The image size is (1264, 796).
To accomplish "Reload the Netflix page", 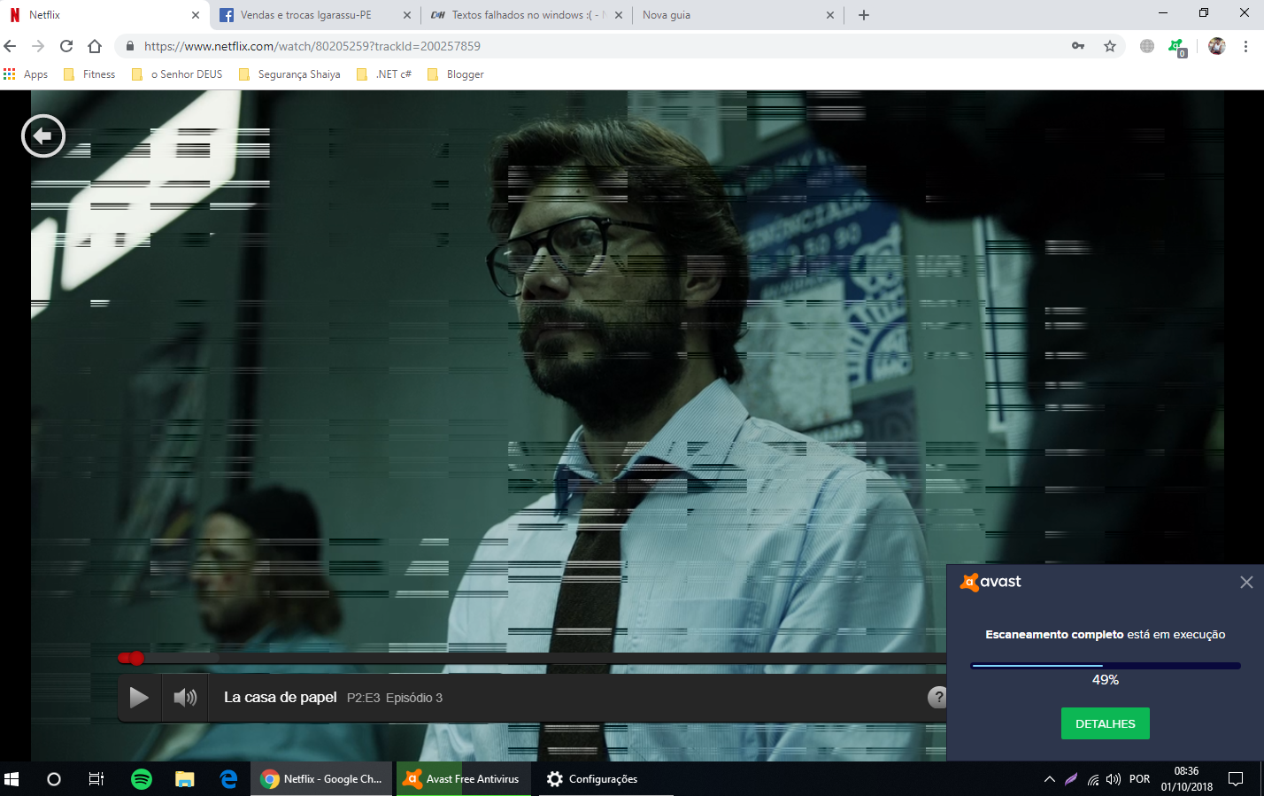I will [66, 46].
